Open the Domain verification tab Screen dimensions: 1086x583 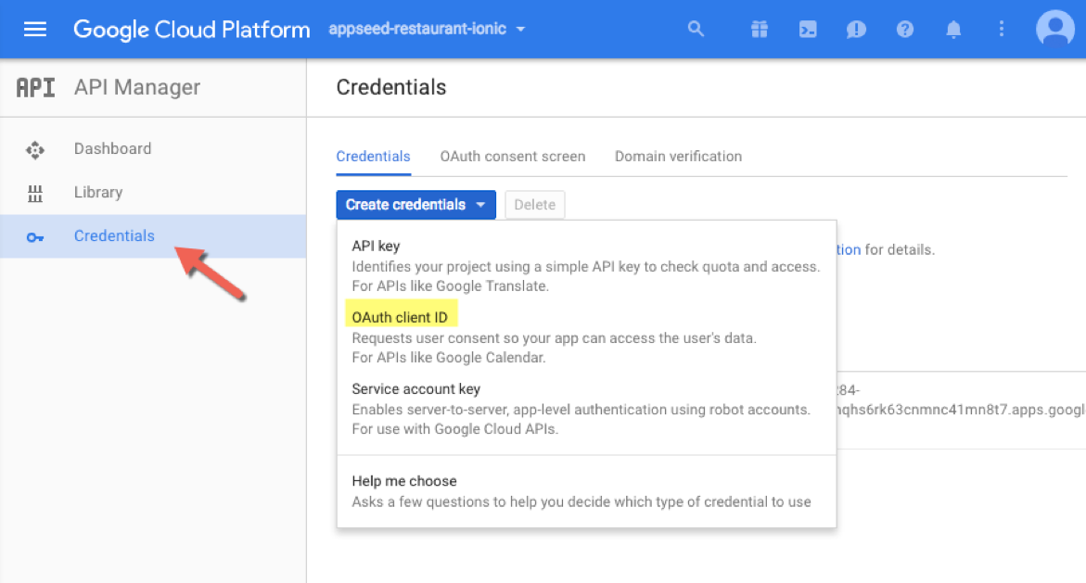[x=678, y=157]
